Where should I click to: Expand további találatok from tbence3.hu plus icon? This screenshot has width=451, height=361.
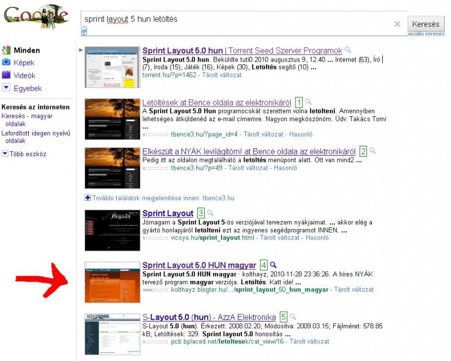point(88,197)
